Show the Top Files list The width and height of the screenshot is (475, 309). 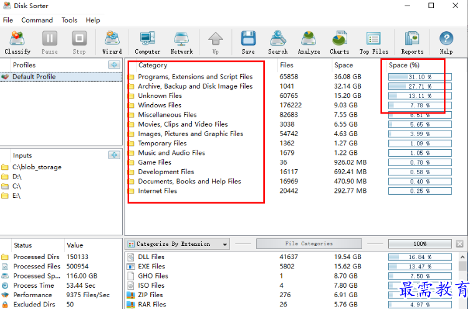coord(374,42)
